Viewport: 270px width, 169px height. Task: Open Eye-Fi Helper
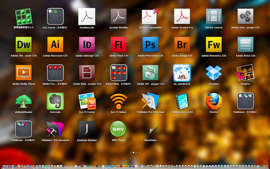point(119,101)
